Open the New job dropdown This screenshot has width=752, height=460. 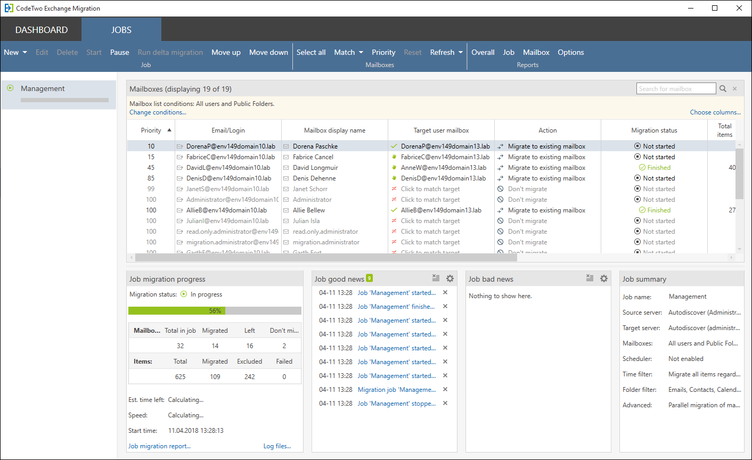pyautogui.click(x=15, y=52)
